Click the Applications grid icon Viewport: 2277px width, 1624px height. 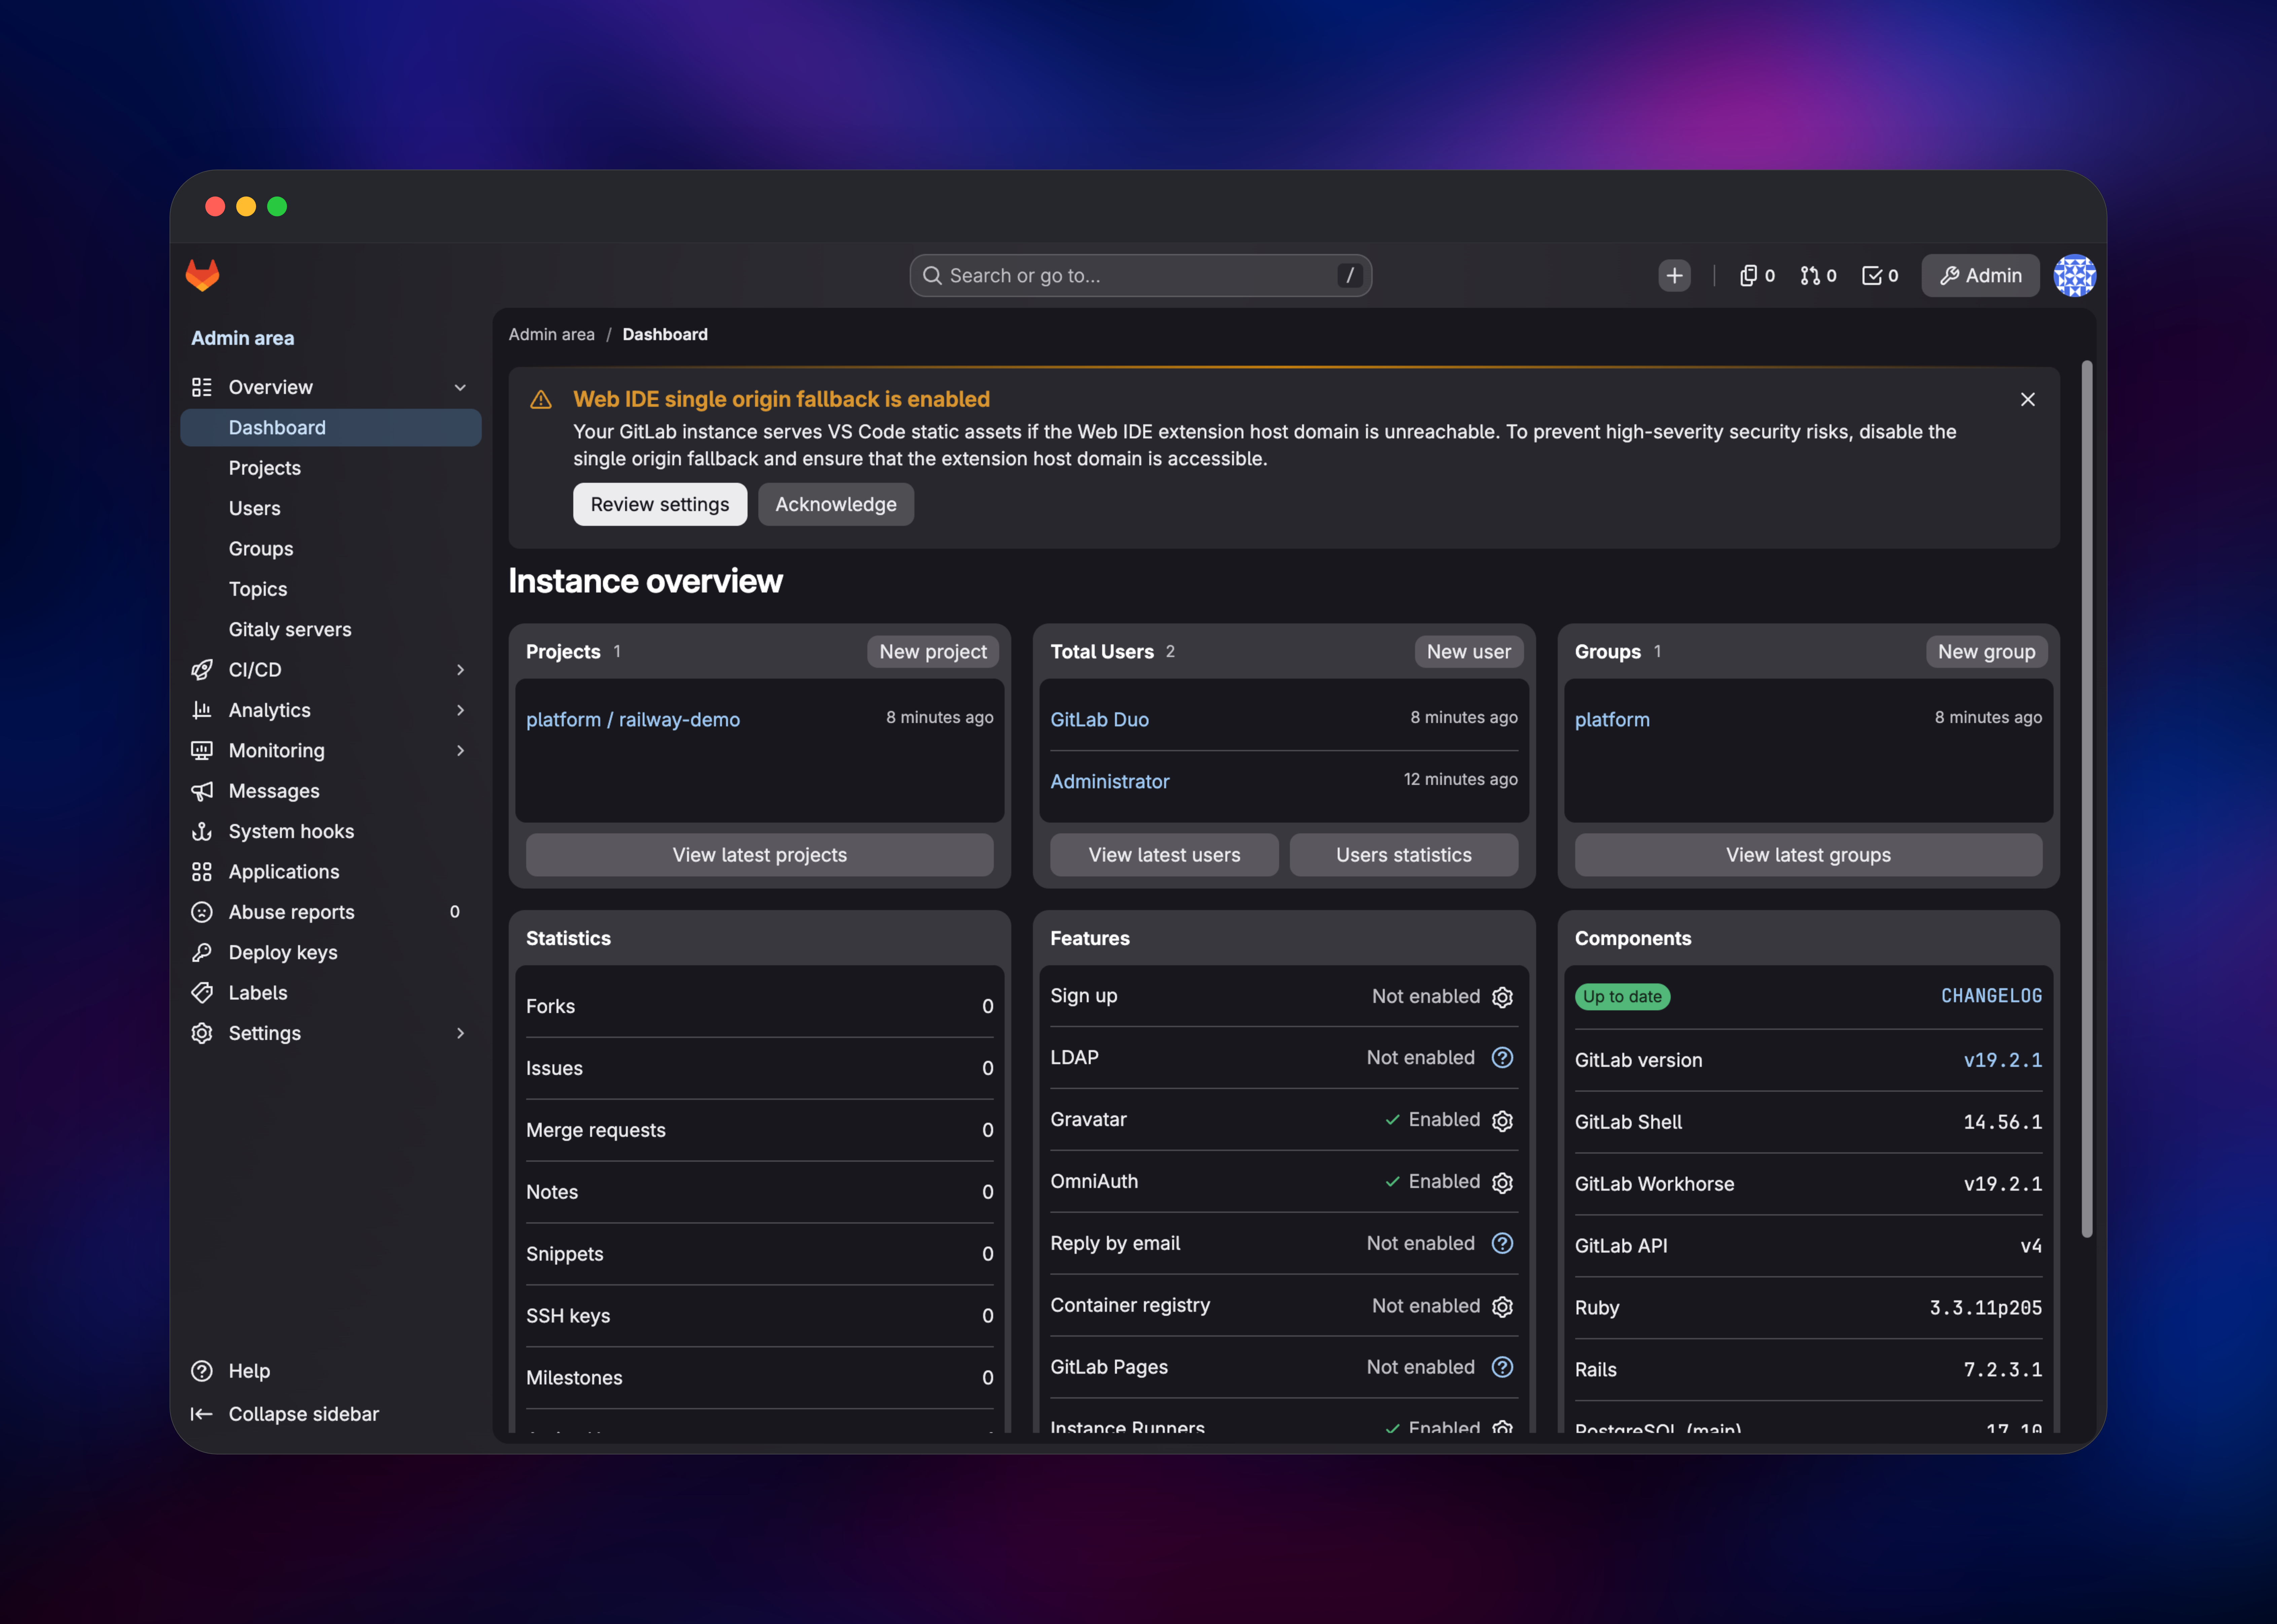click(202, 872)
